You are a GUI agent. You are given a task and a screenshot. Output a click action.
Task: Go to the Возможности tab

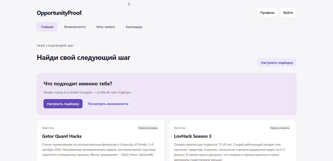[x=75, y=27]
